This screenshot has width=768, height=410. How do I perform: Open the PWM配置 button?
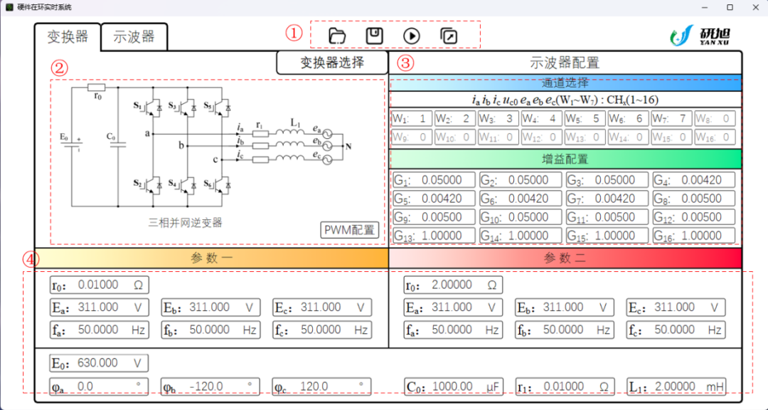(350, 229)
